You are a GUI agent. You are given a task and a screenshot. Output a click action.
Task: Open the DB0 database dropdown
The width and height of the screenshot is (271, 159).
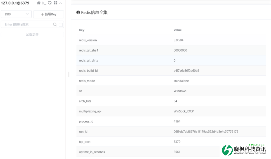[16, 14]
